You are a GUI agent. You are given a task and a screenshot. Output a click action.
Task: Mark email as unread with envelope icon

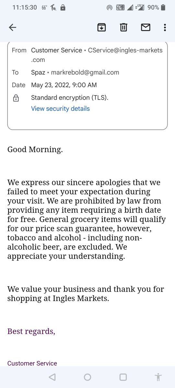click(146, 27)
